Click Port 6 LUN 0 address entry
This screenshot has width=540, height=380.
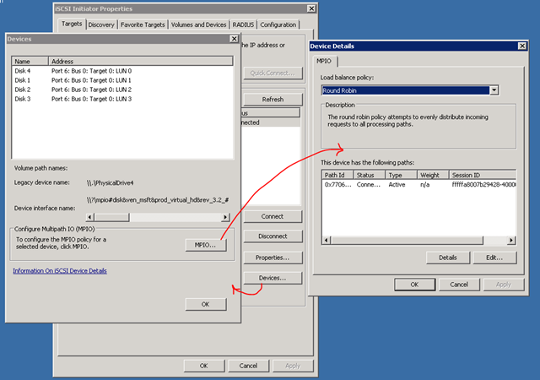click(91, 71)
